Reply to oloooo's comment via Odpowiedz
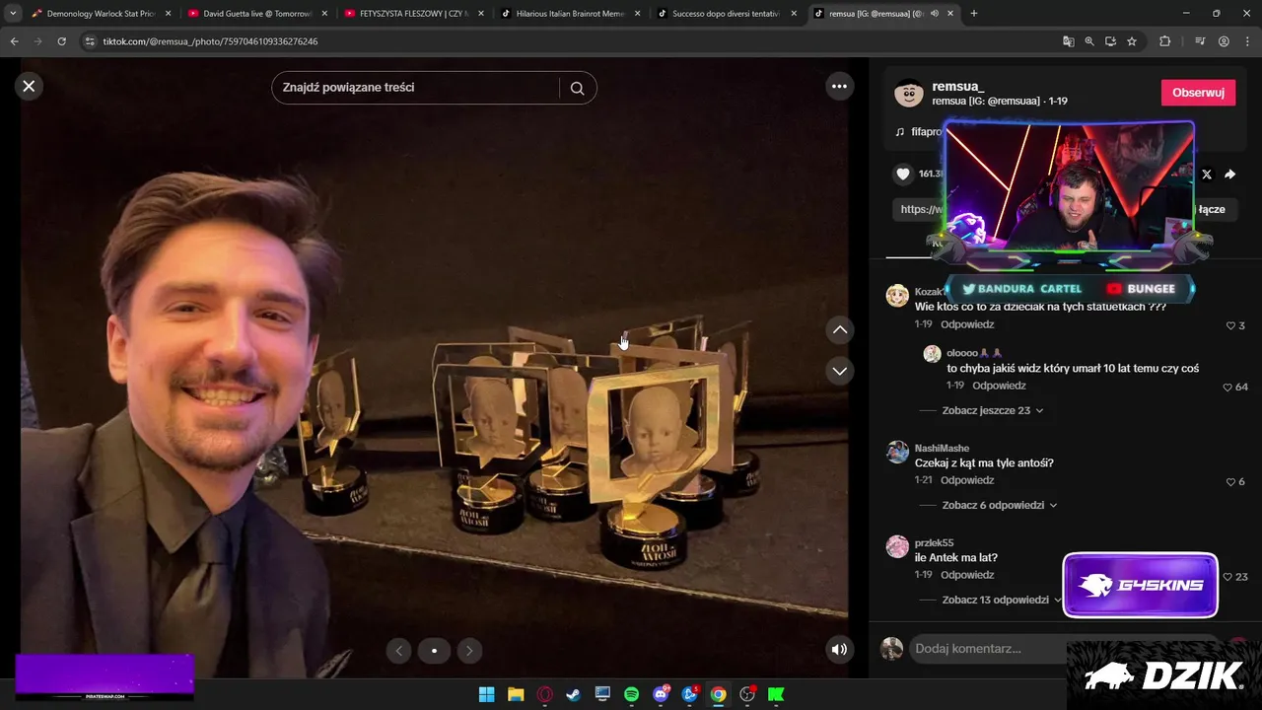The height and width of the screenshot is (710, 1262). click(999, 386)
